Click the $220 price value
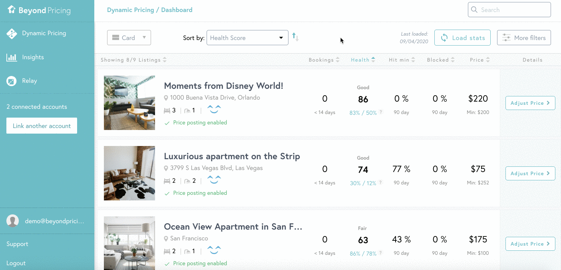 [478, 98]
